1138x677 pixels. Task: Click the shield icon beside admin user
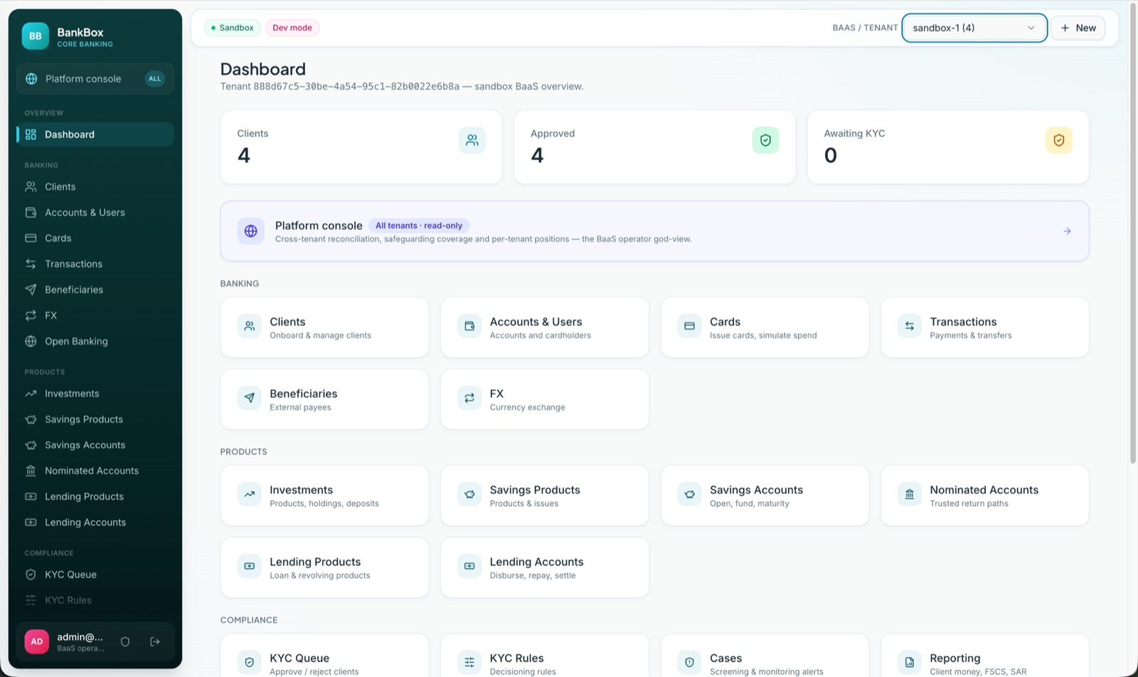[125, 641]
